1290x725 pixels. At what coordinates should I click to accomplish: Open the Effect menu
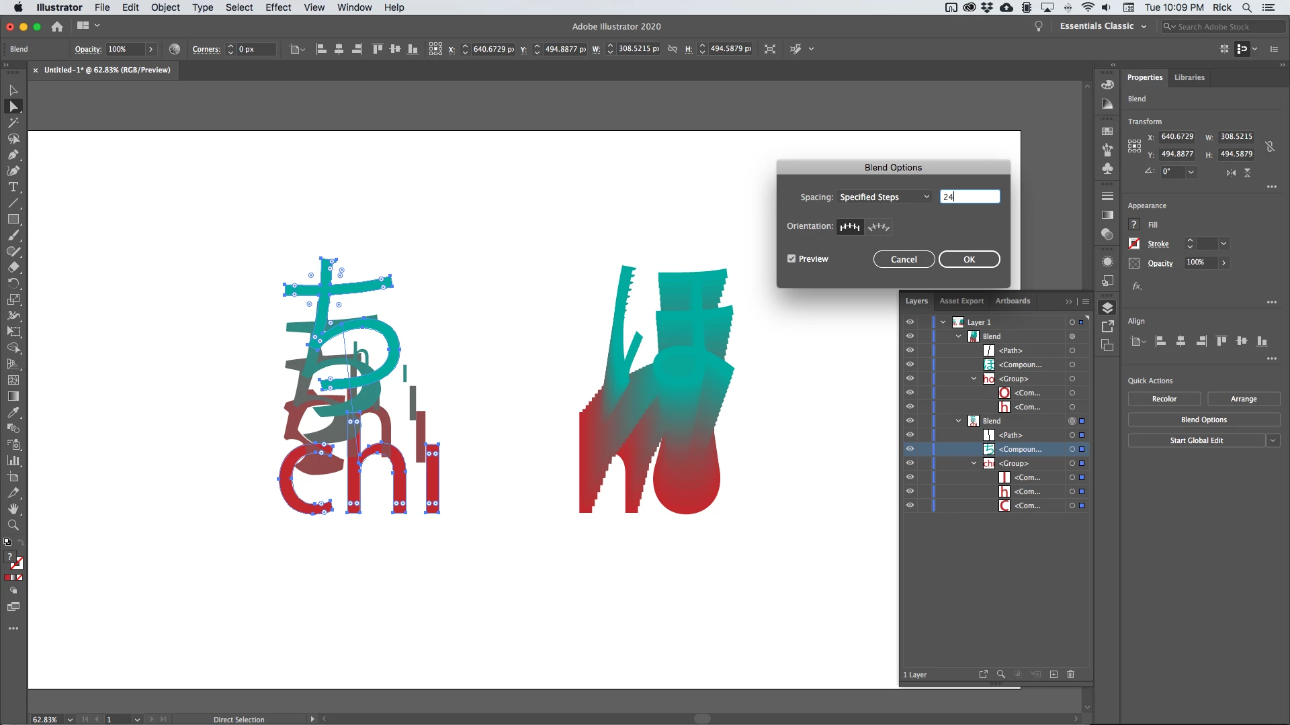click(x=277, y=7)
